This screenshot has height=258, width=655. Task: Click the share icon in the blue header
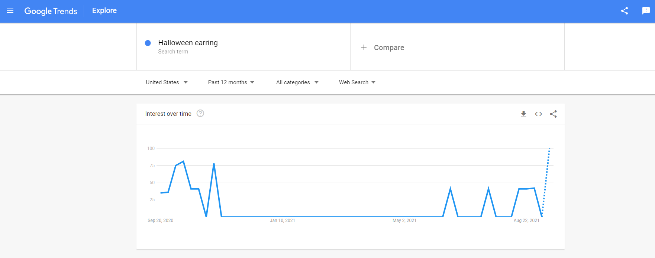click(x=625, y=11)
